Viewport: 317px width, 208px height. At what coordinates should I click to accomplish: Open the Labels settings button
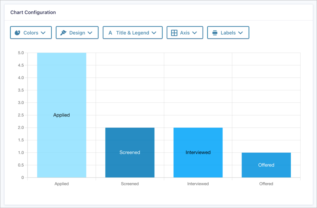[228, 32]
